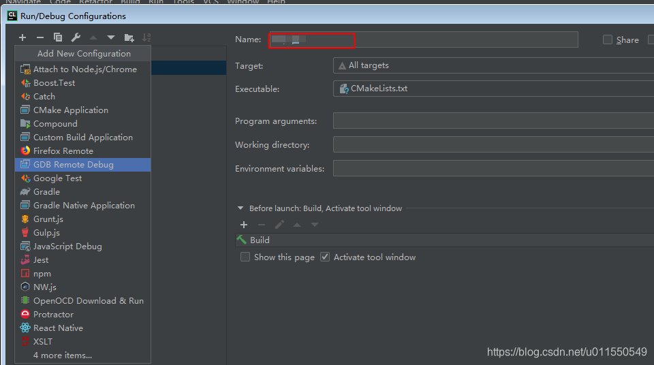This screenshot has width=654, height=365.
Task: Open the Target dropdown showing All targets
Action: [493, 65]
